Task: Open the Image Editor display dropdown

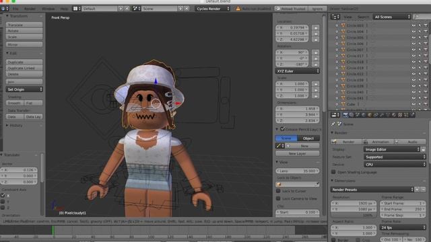Action: pyautogui.click(x=391, y=149)
